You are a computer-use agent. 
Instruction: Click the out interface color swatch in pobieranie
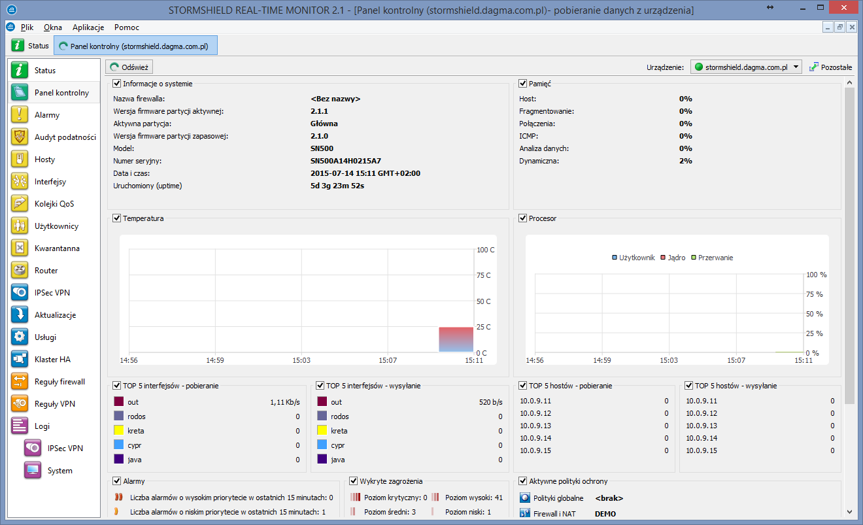tap(119, 401)
